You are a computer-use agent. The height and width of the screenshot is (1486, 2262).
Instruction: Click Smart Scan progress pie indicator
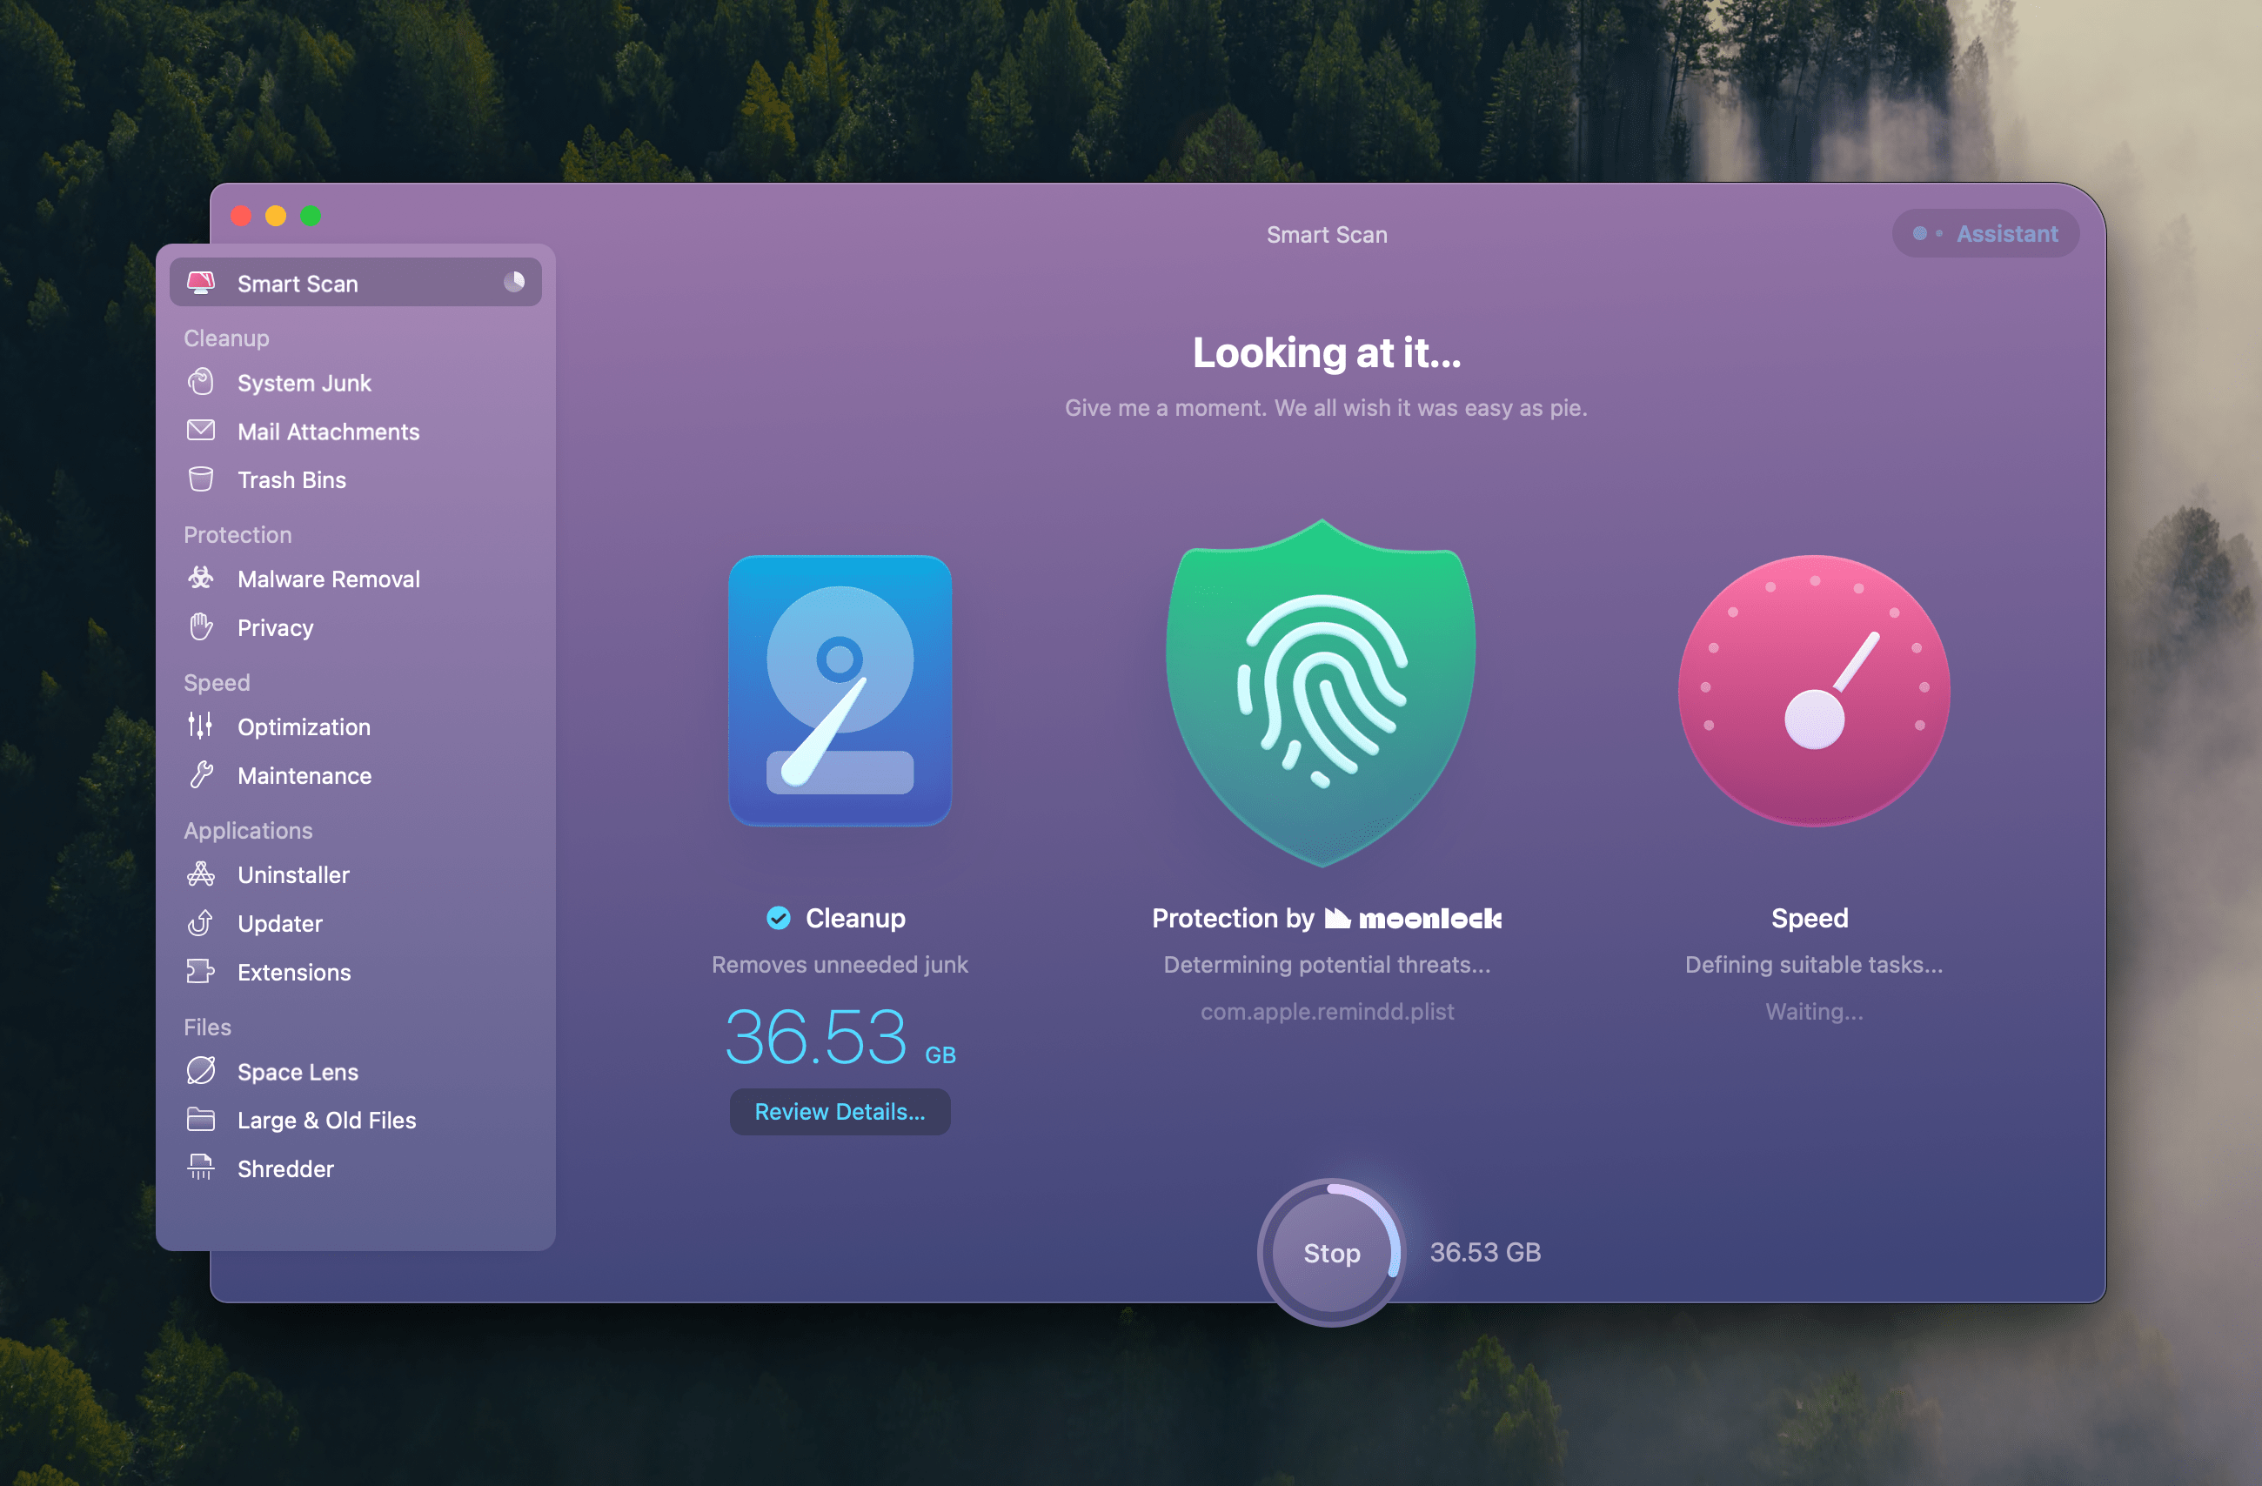[514, 281]
